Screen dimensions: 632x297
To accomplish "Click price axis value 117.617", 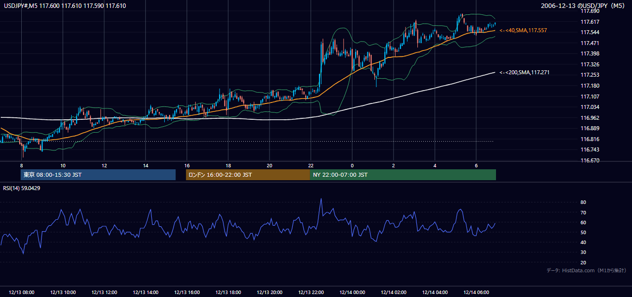I will (x=590, y=22).
